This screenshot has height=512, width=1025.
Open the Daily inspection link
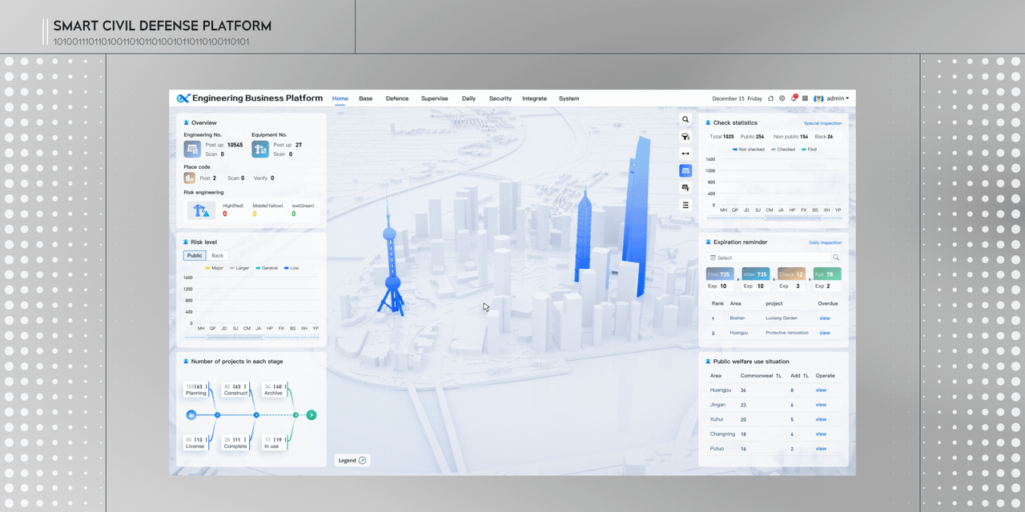[x=825, y=242]
